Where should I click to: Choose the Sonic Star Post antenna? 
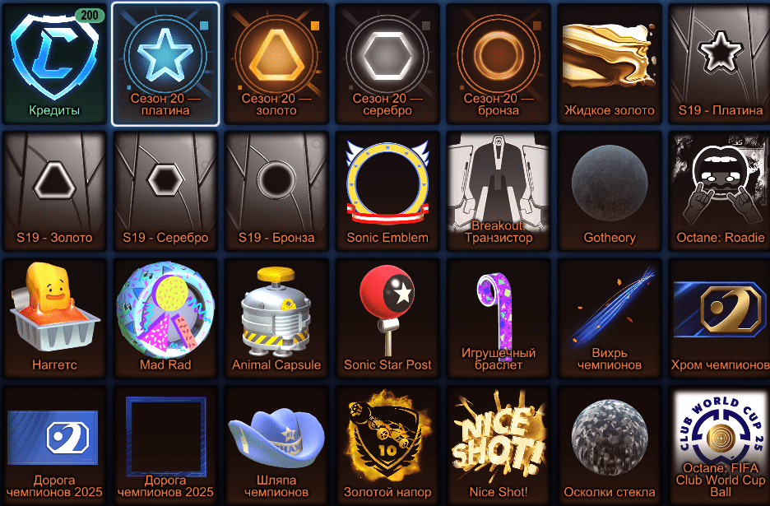click(x=387, y=318)
